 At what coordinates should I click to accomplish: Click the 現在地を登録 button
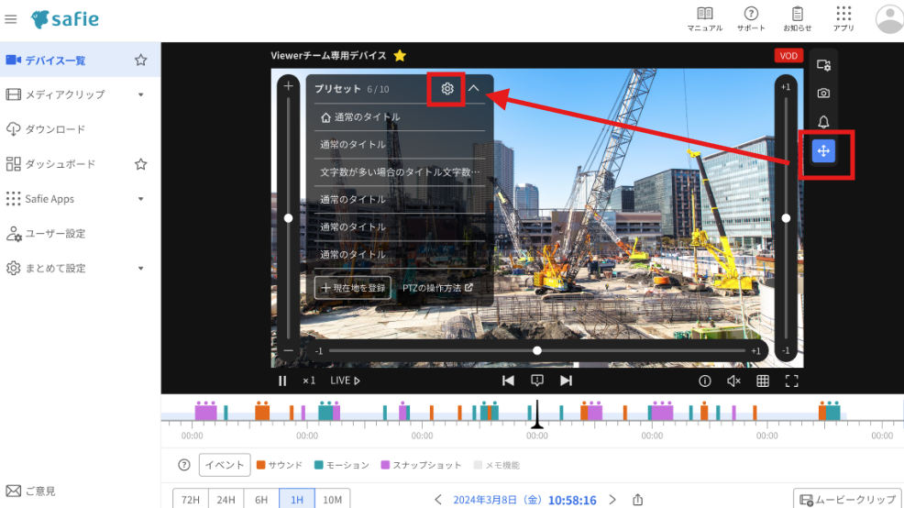(353, 288)
